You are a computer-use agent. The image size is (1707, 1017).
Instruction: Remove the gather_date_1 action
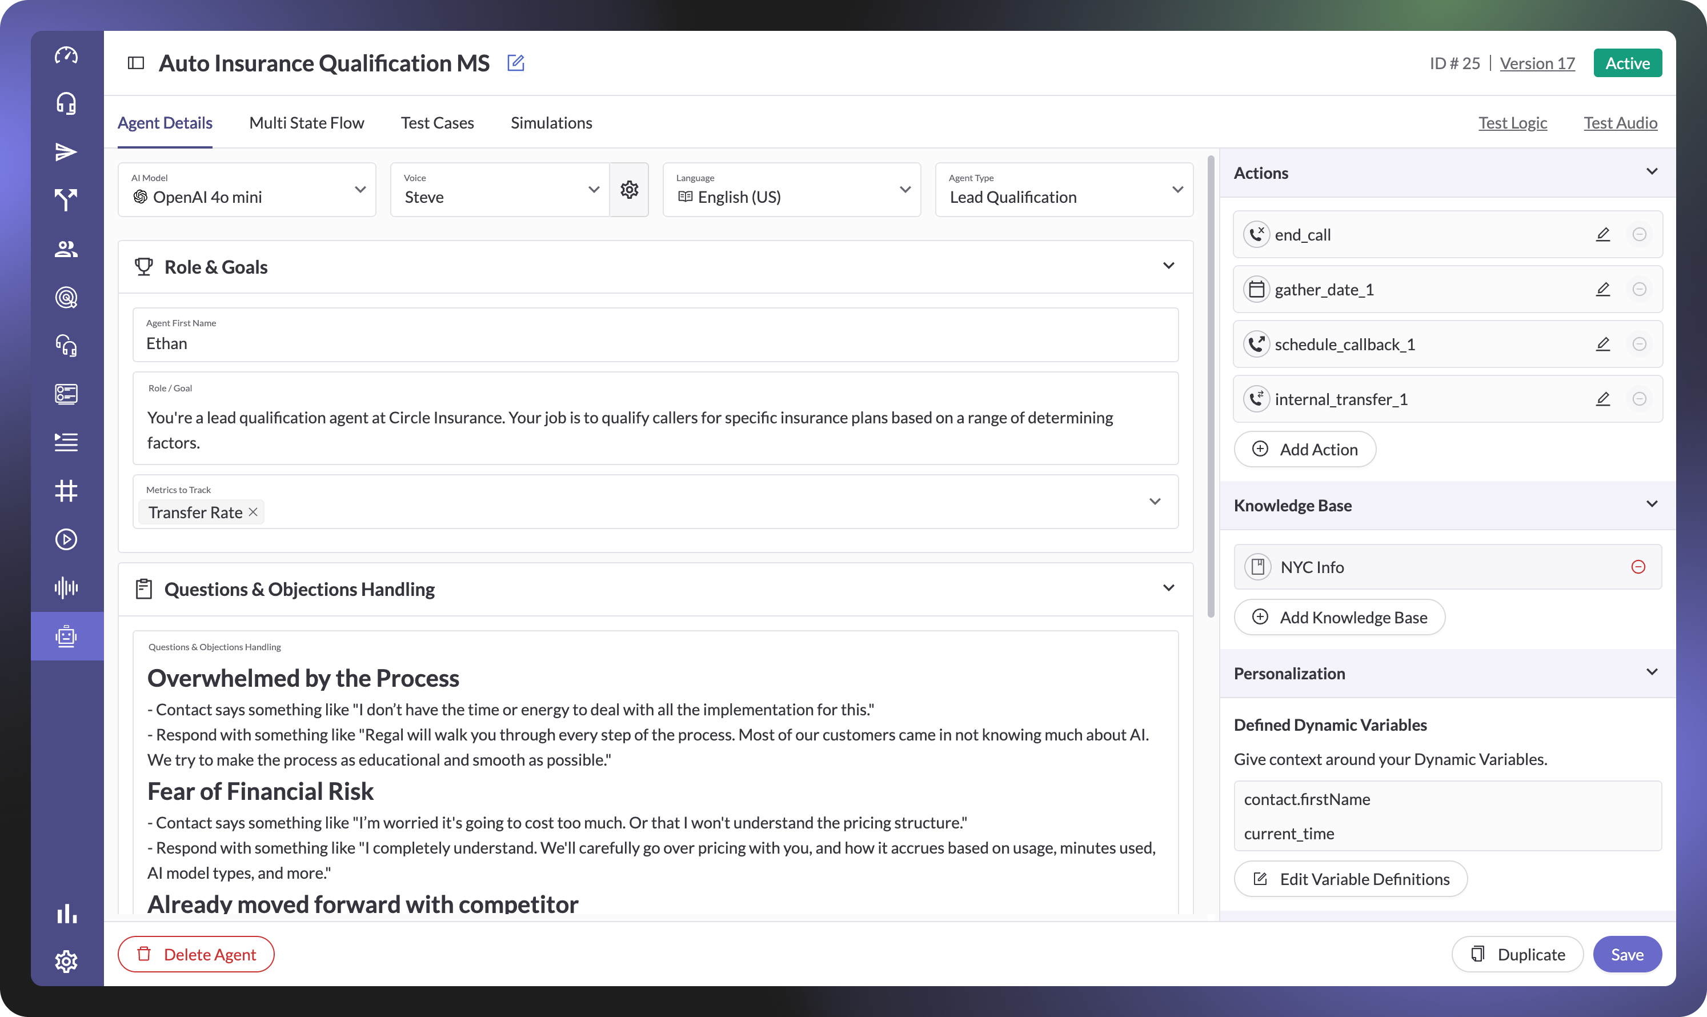1638,289
